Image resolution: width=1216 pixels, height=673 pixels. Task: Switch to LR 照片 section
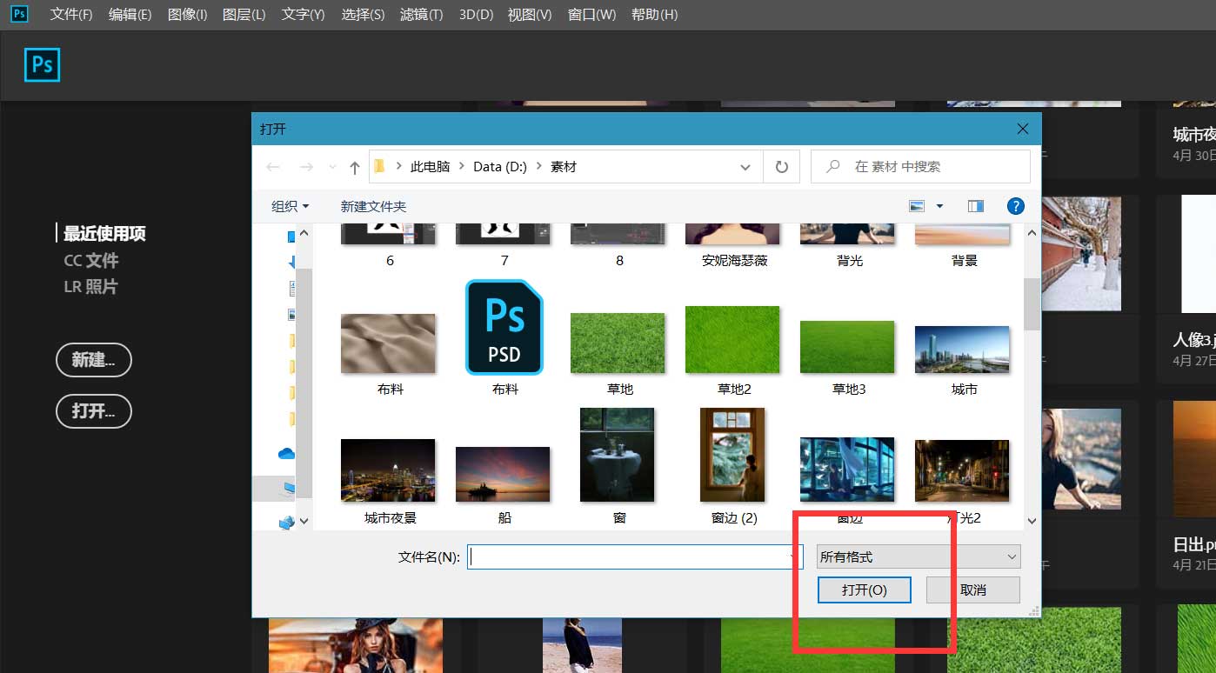(x=90, y=286)
